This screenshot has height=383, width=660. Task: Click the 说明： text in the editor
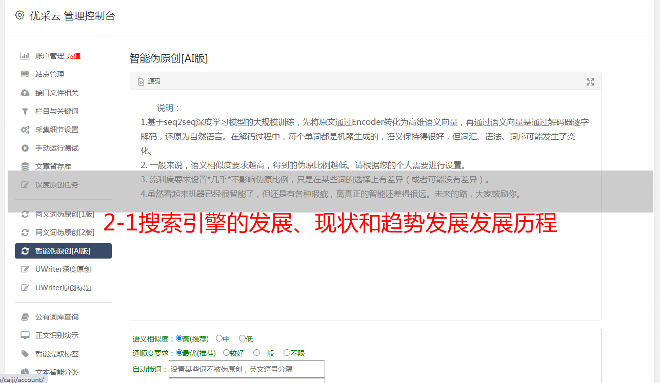tap(169, 108)
